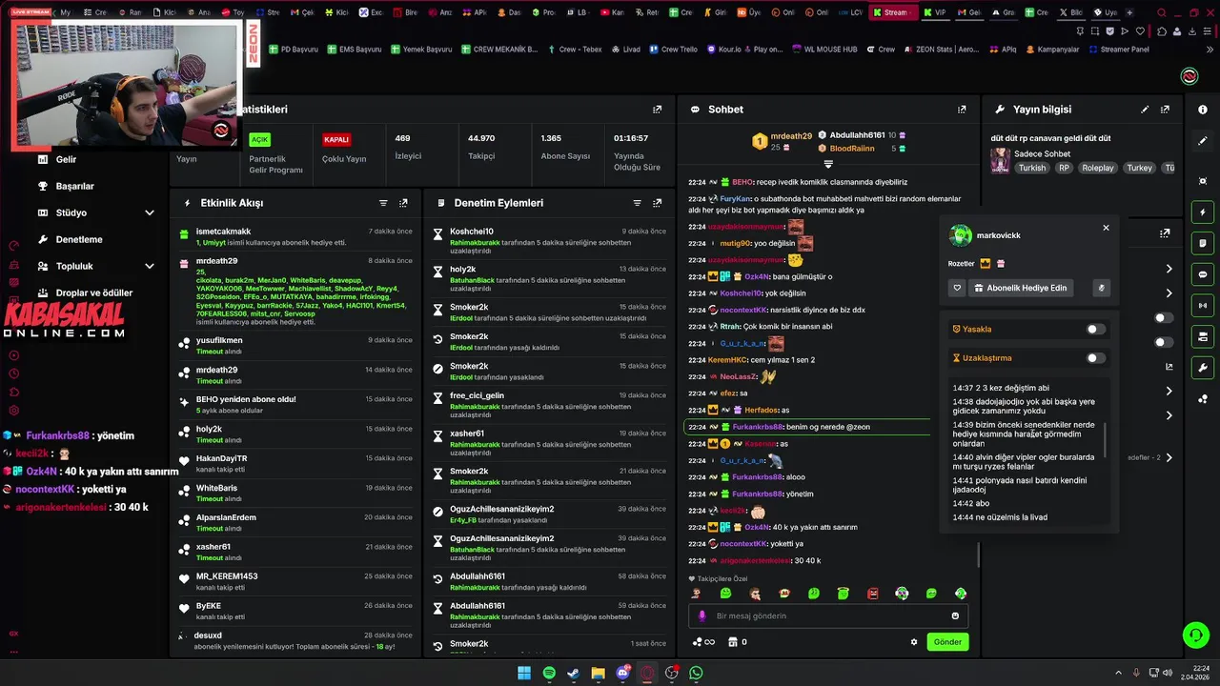Expand the Stüdyo sidebar menu
1220x686 pixels.
pos(150,212)
